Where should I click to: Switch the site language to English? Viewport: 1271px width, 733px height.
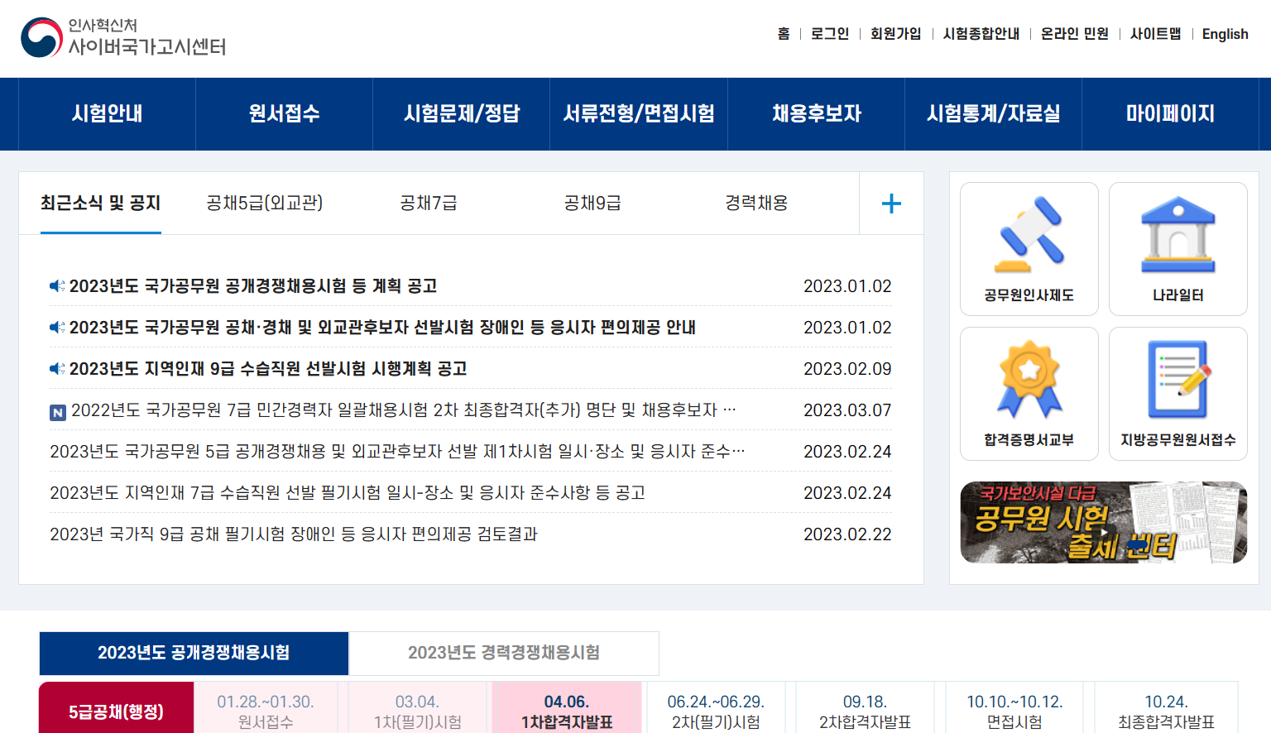pos(1225,34)
